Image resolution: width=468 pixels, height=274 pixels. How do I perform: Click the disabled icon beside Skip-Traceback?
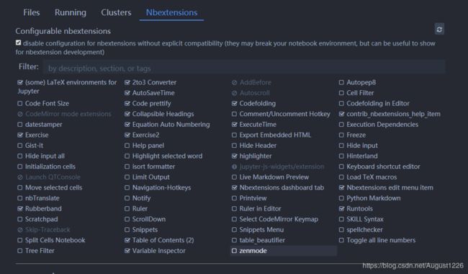(x=20, y=230)
